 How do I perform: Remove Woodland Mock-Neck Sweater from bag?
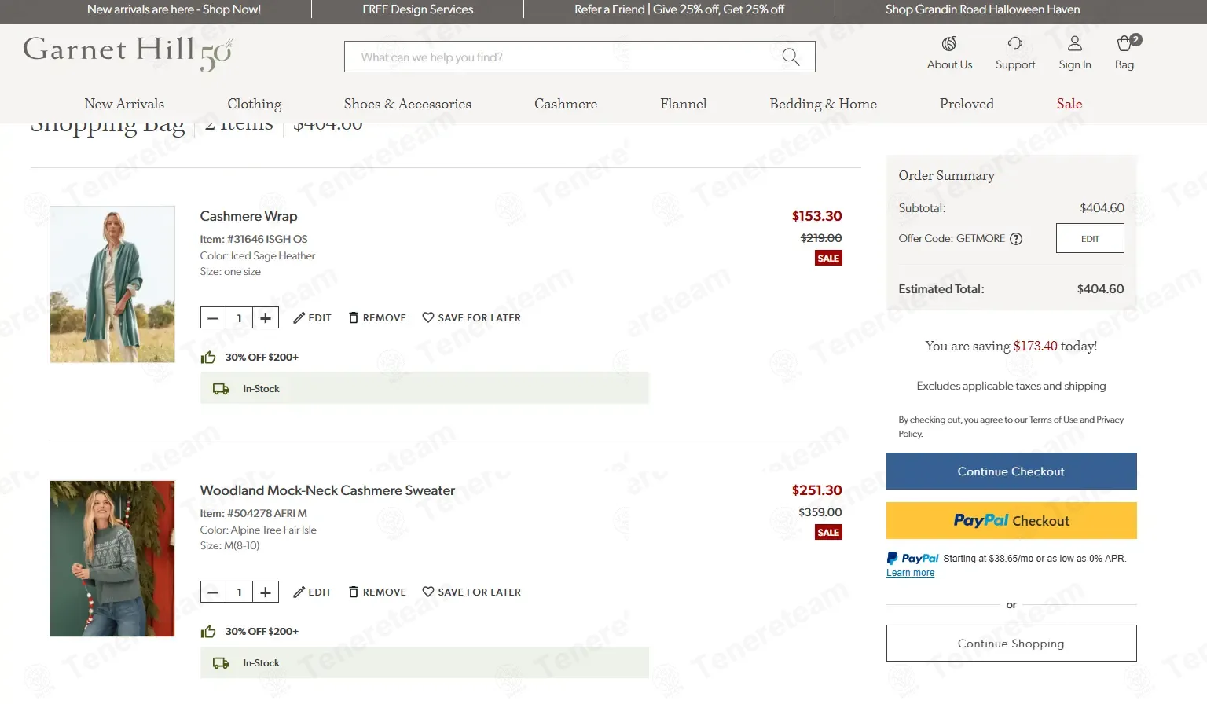pos(377,592)
